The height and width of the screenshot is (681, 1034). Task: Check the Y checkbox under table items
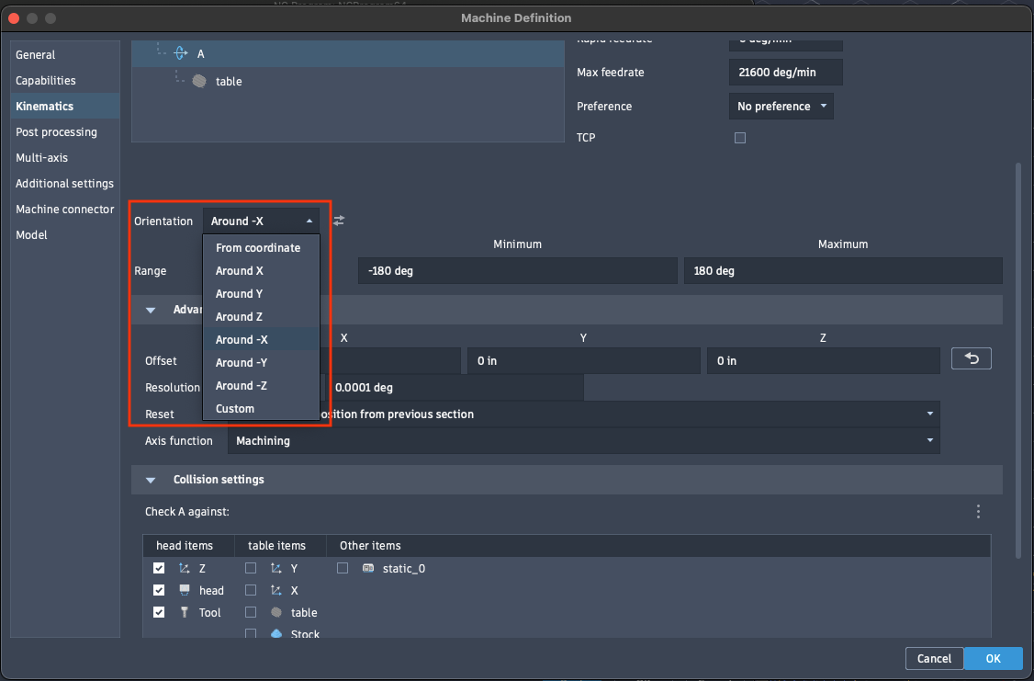(250, 568)
